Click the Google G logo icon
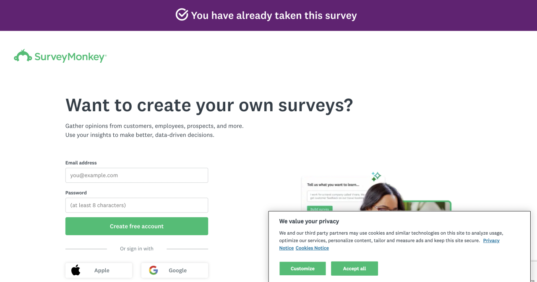The image size is (537, 282). [154, 270]
